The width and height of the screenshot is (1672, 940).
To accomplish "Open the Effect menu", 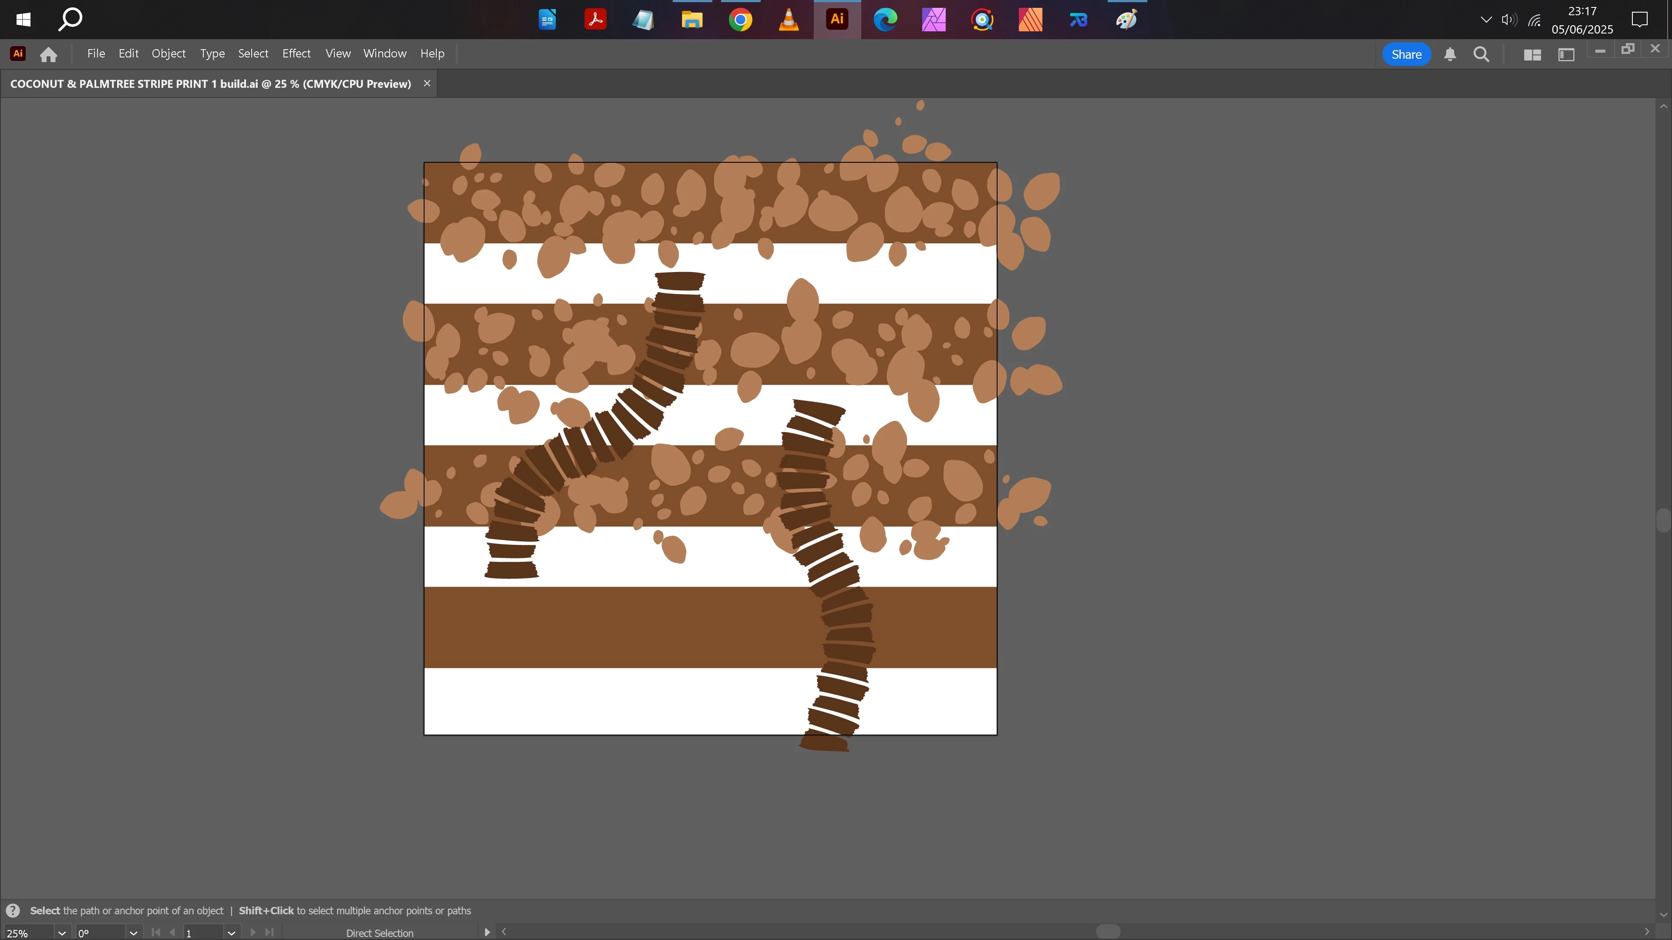I will 296,53.
